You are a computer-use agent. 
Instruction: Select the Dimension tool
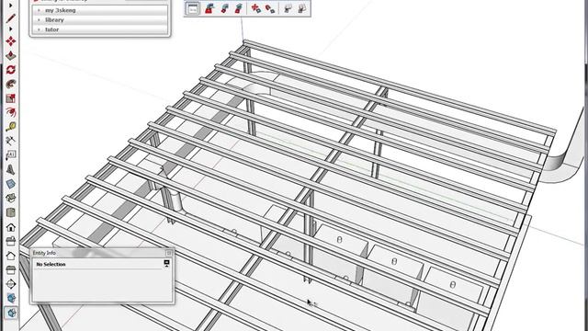click(10, 141)
